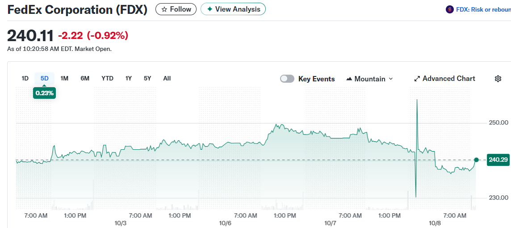511x228 pixels.
Task: Click the purple icon beside FDX: Risk or rebound
Action: 450,9
